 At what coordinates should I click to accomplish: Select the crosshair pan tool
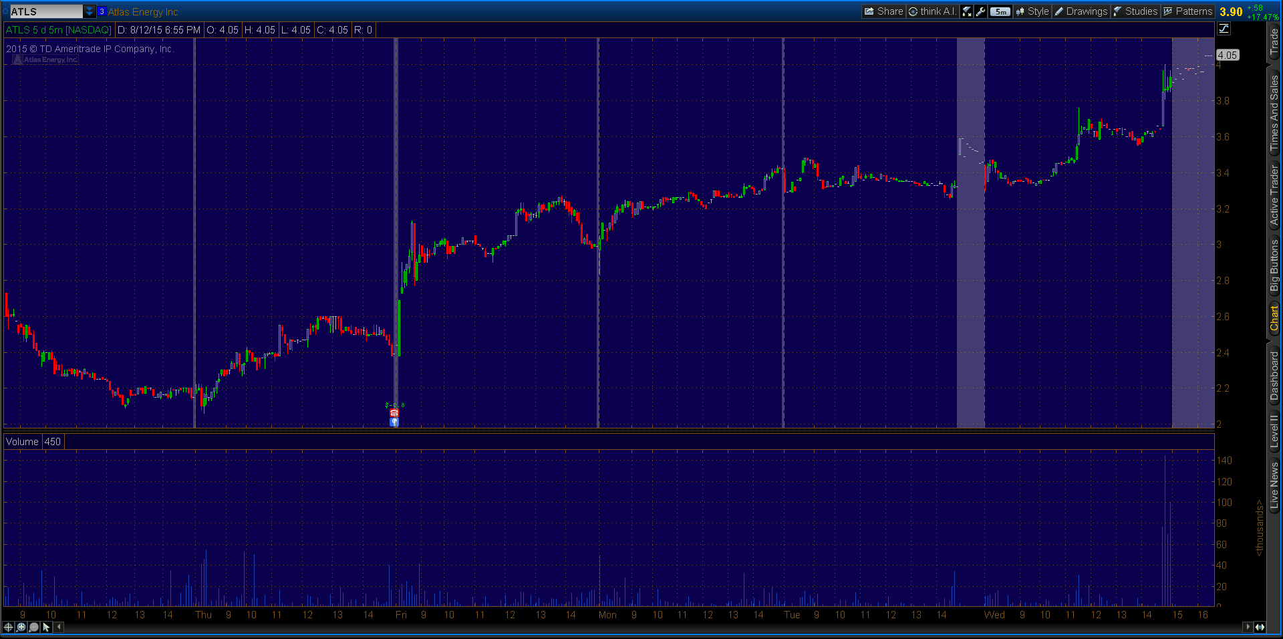(8, 627)
